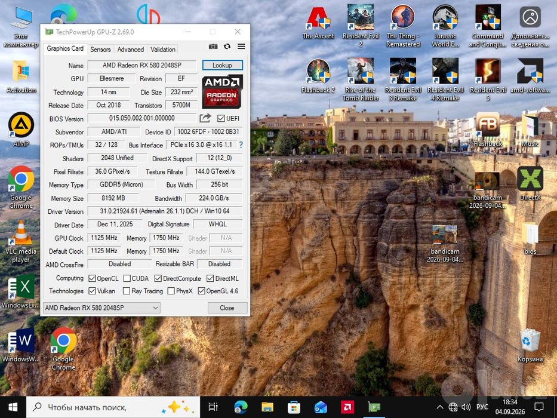
Task: Toggle the DirectML checkbox
Action: point(210,278)
